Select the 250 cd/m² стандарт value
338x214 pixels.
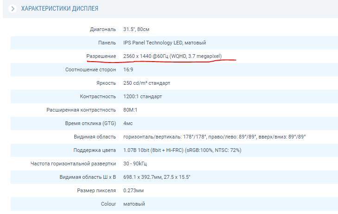tap(147, 83)
